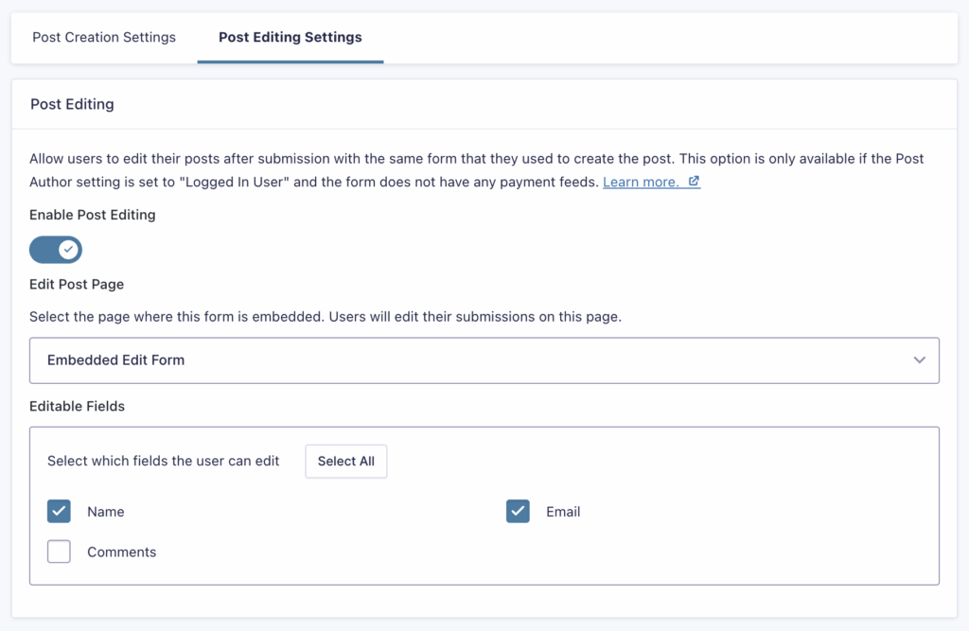Open the Embedded Edit Form dropdown
Screen dimensions: 969x631
[x=484, y=359]
